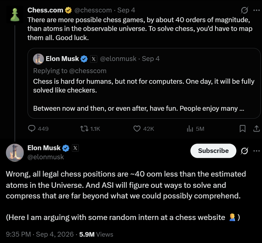Click the Grok icon beside Subscribe button
The height and width of the screenshot is (243, 262).
(x=244, y=151)
